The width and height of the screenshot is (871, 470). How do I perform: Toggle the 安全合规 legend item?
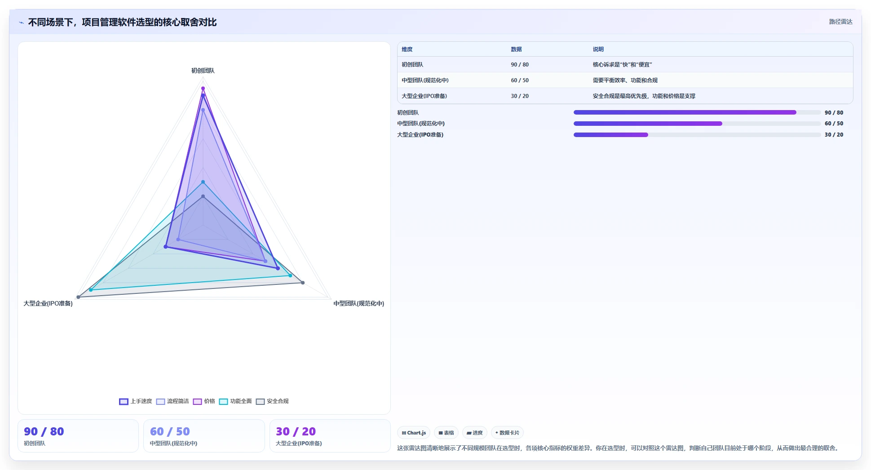pos(272,402)
